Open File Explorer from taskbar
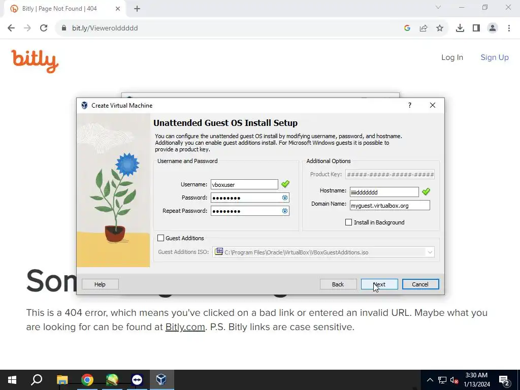 62,380
